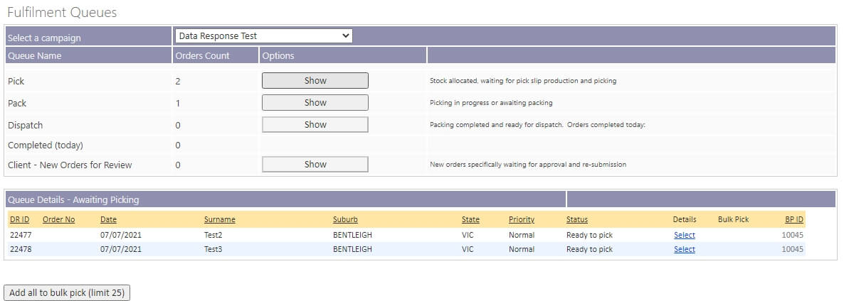
Task: Click the Pick queue name label
Action: click(16, 82)
